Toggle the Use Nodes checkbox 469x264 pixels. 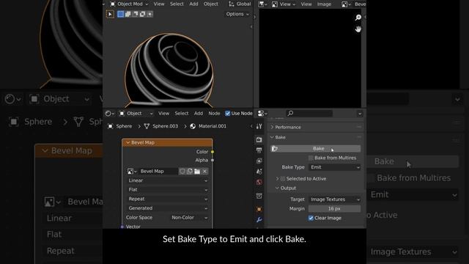click(x=228, y=114)
